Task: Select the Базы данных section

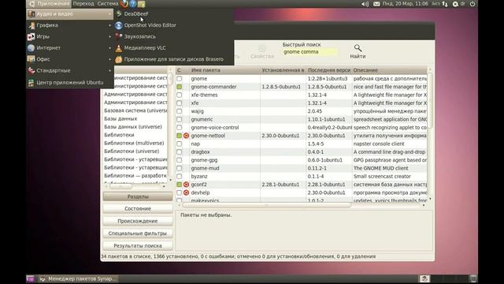Action: click(120, 119)
